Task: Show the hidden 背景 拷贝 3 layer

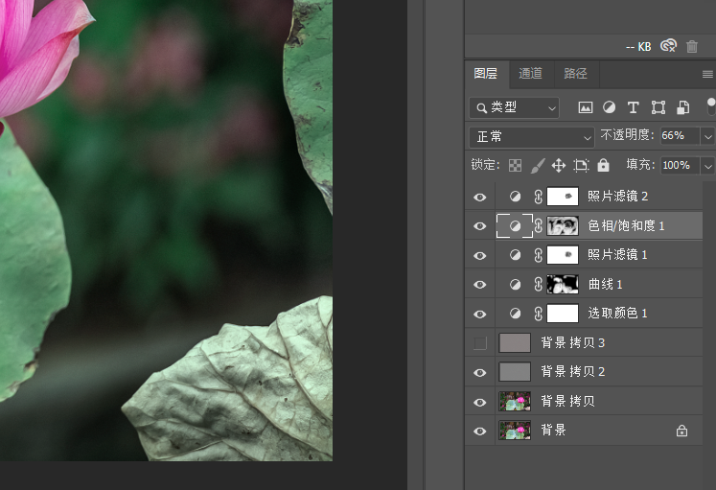Action: click(x=480, y=343)
